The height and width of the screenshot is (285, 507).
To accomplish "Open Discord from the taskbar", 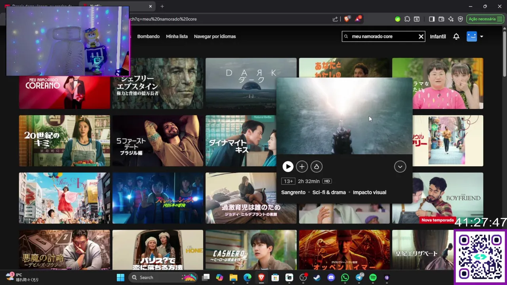I will point(331,277).
